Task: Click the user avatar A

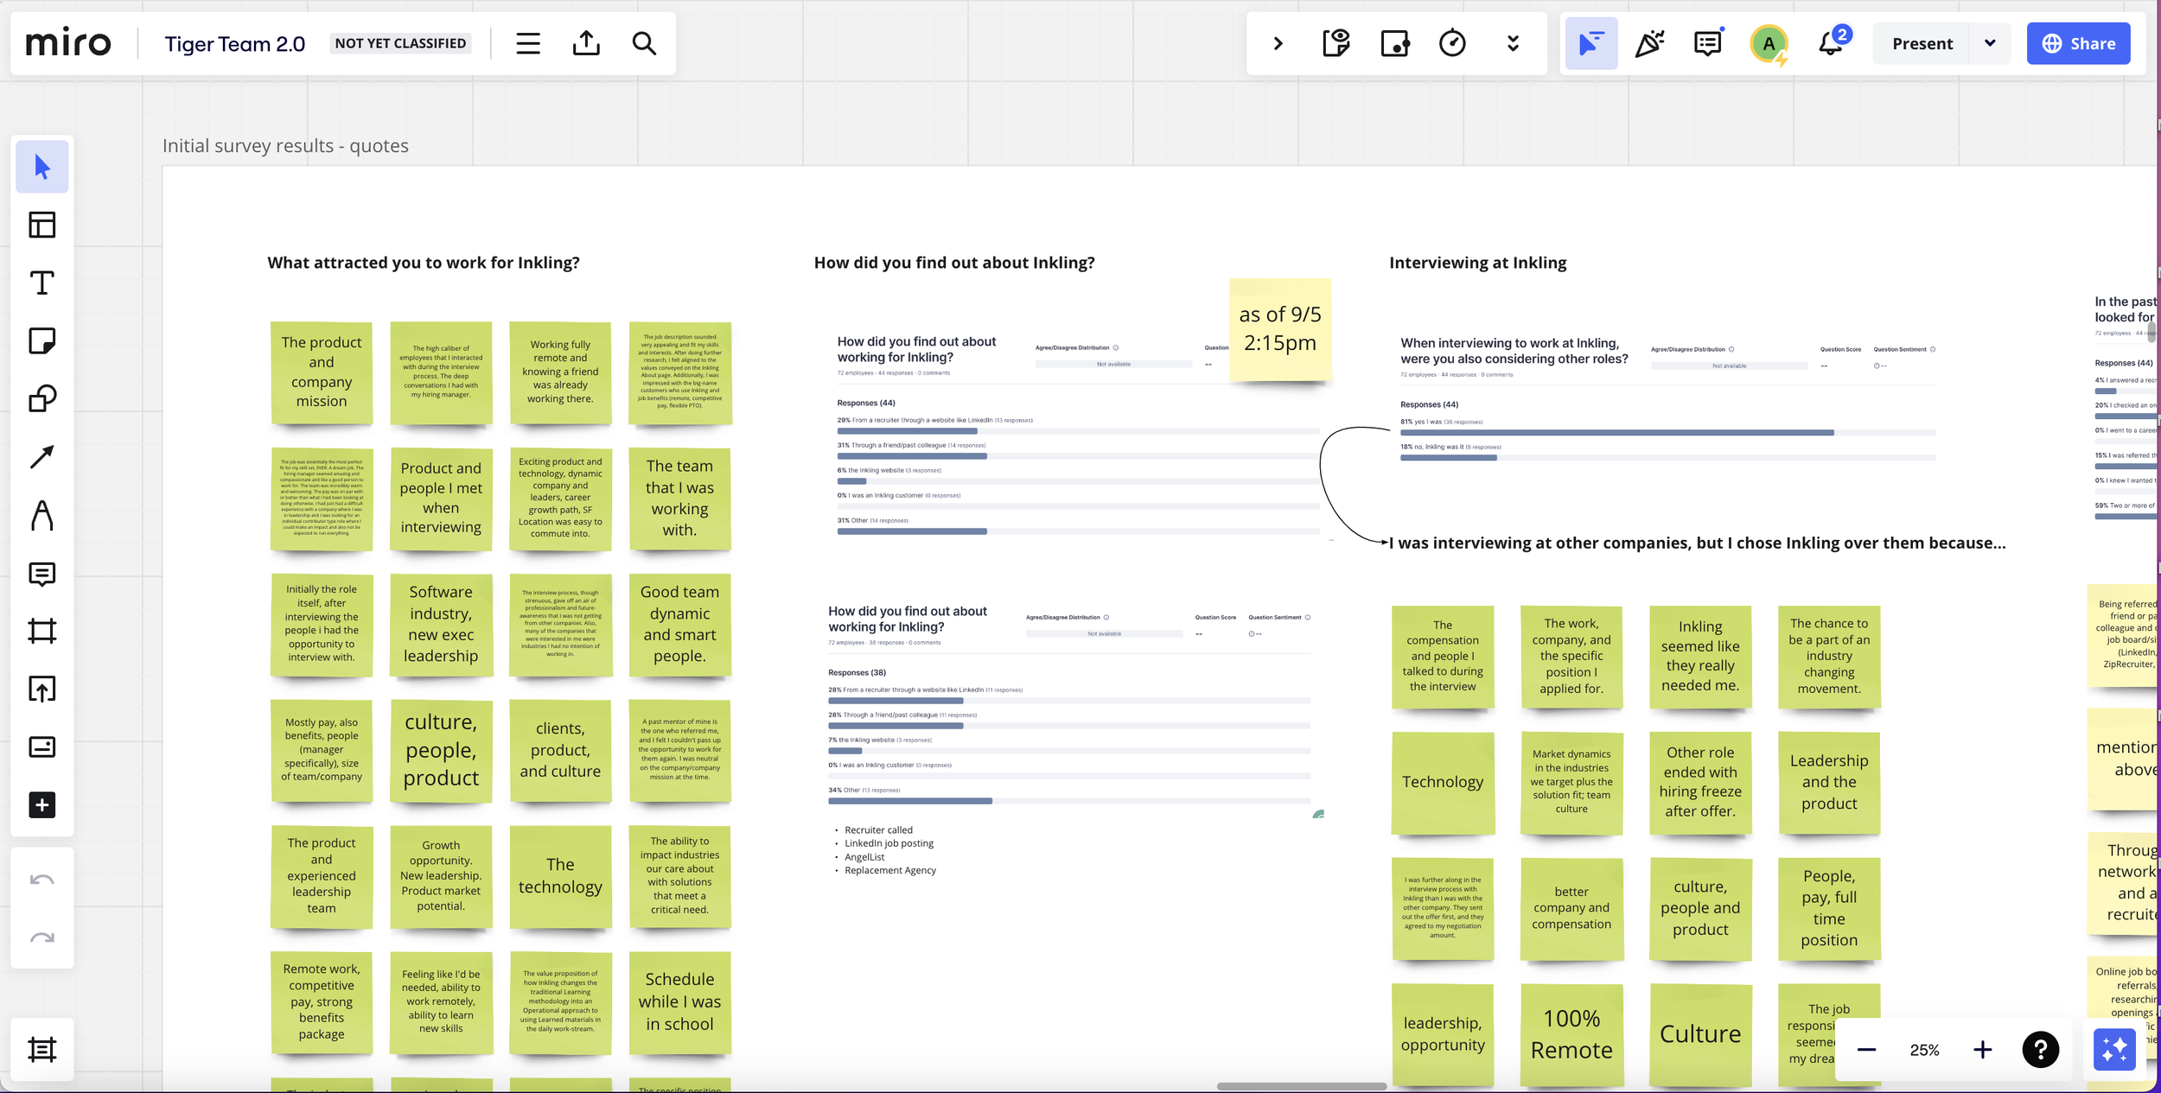Action: [x=1769, y=44]
